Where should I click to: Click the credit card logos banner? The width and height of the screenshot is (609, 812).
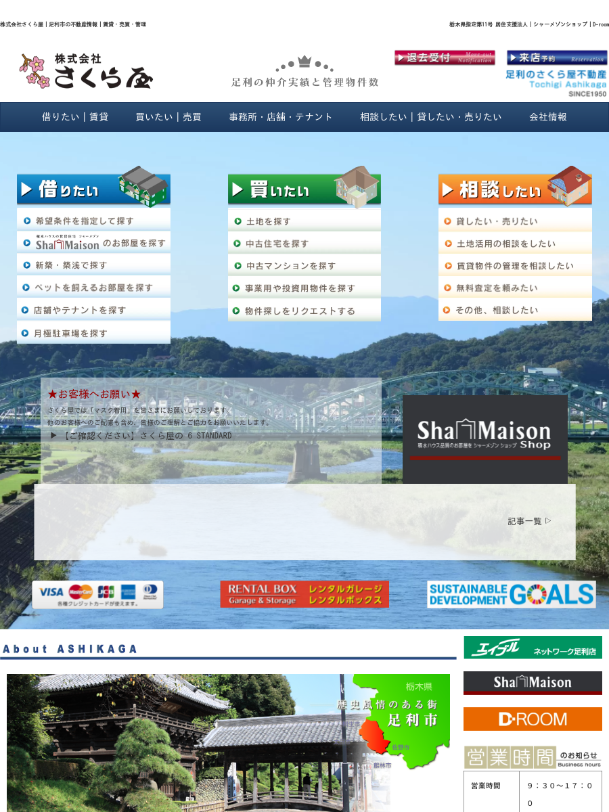point(97,595)
